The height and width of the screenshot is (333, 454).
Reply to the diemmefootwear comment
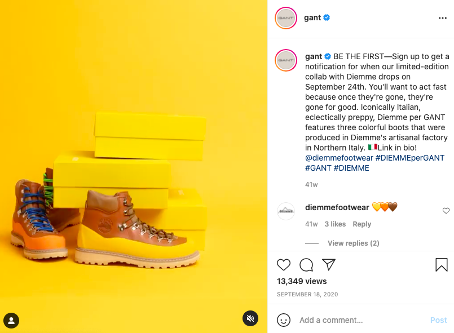(362, 224)
